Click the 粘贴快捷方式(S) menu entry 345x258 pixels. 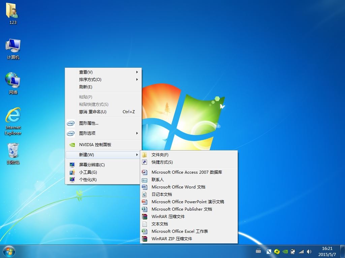tap(103, 104)
